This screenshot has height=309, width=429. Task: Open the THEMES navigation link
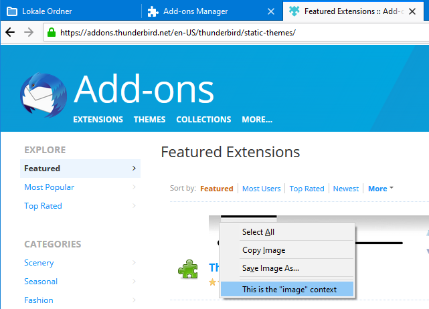click(x=149, y=120)
